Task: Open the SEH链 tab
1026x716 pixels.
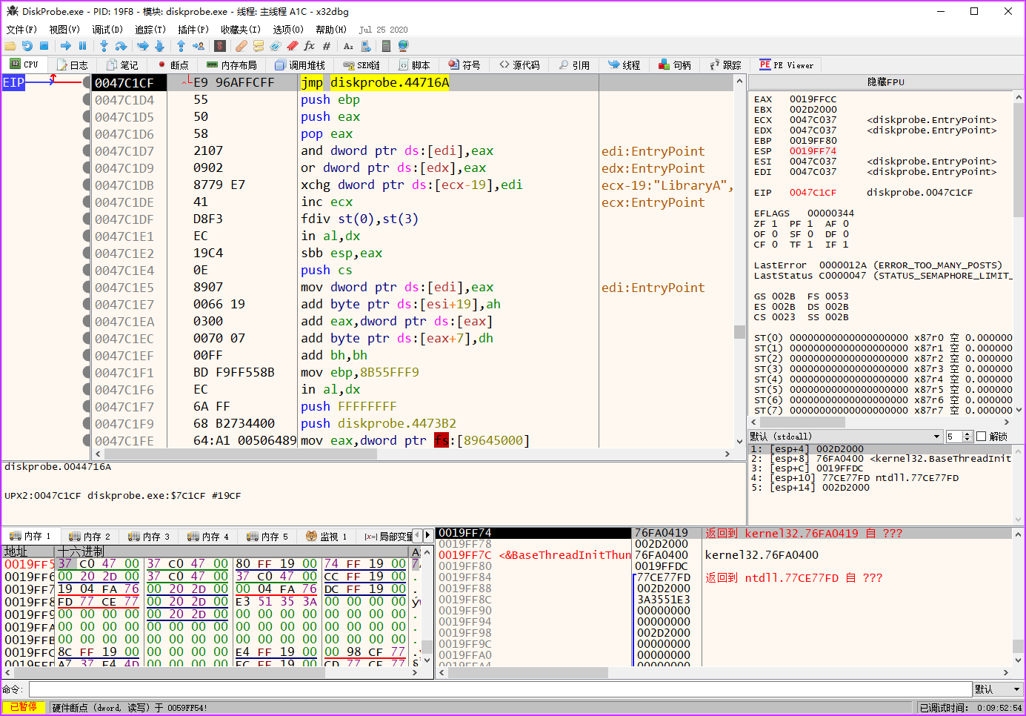Action: point(361,65)
